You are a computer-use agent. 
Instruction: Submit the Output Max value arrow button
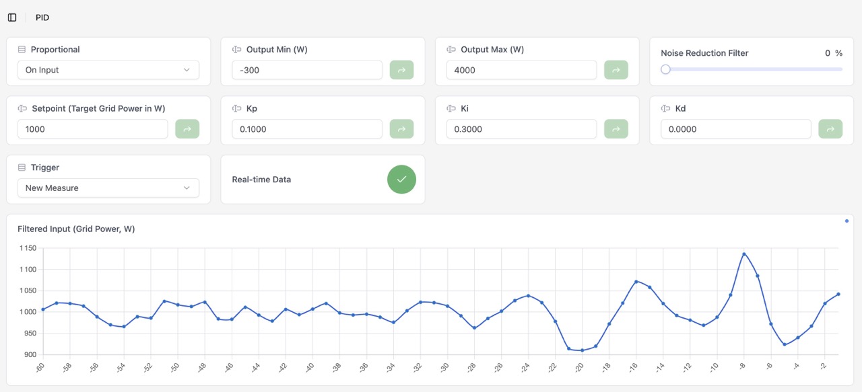tap(616, 70)
